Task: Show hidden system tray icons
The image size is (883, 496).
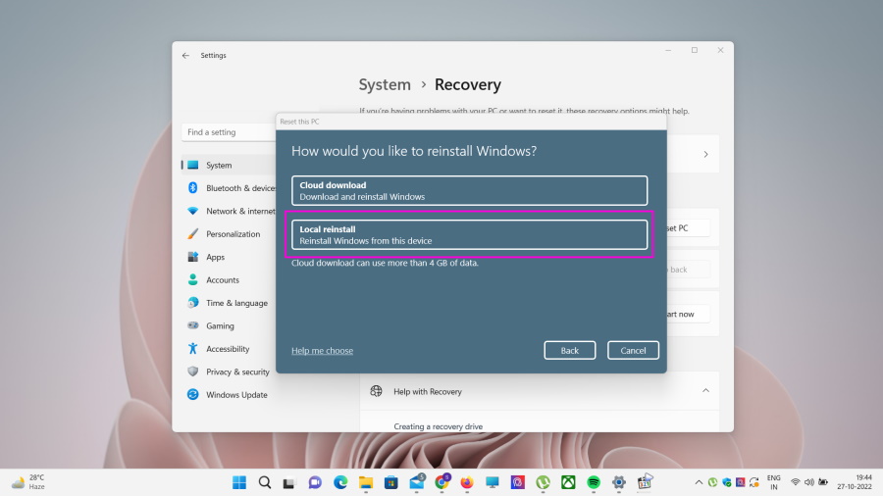Action: pos(699,482)
